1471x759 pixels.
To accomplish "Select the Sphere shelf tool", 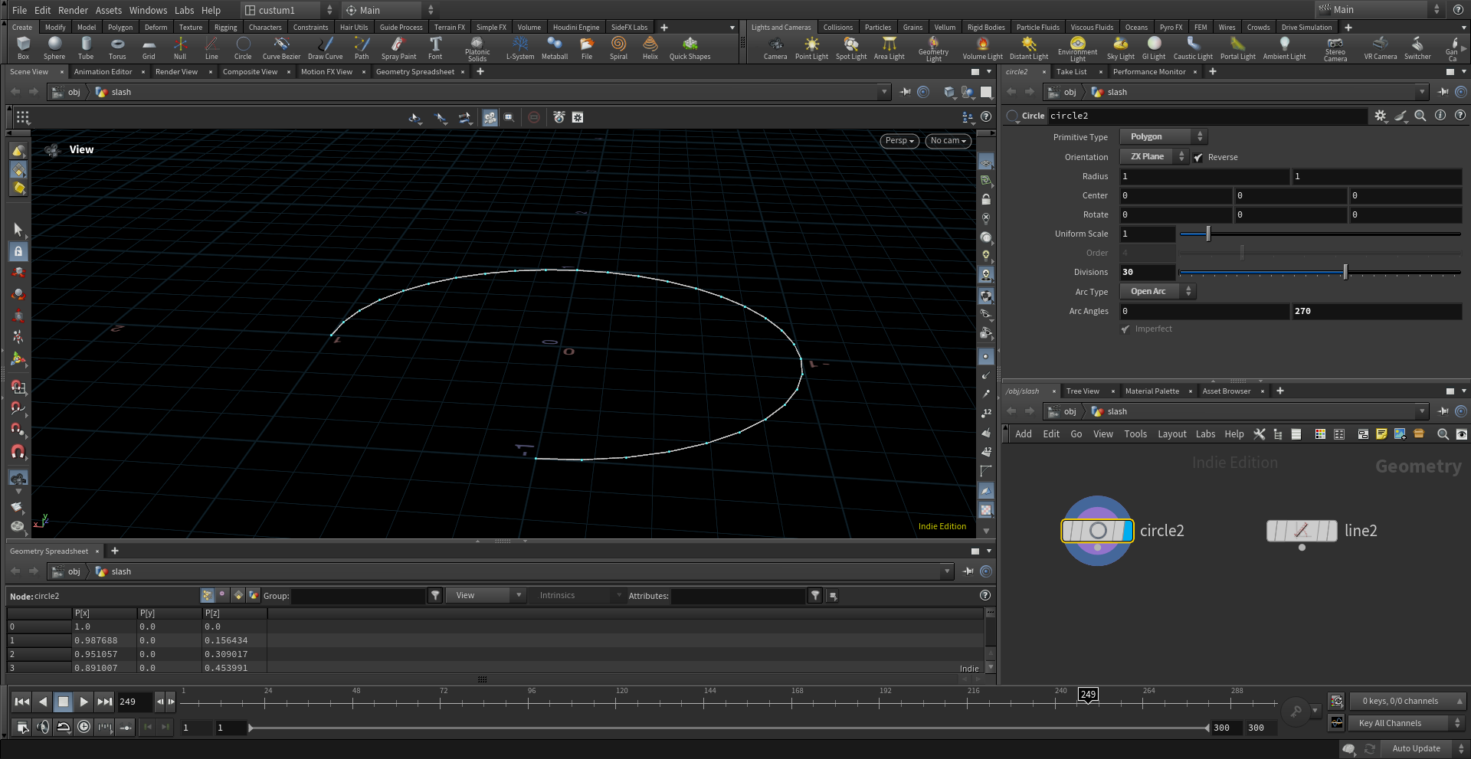I will [x=54, y=47].
